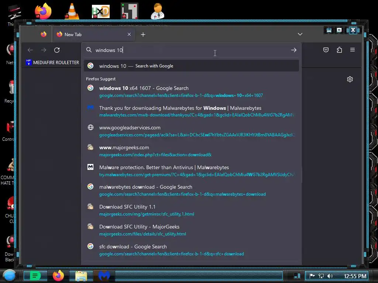Select sfc download Google Search suggestion
Image resolution: width=378 pixels, height=283 pixels.
[x=192, y=250]
